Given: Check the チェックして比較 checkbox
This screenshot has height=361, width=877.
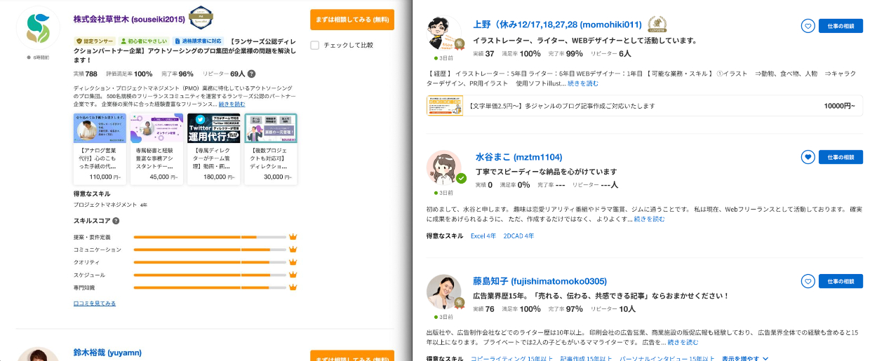Looking at the screenshot, I should (315, 46).
